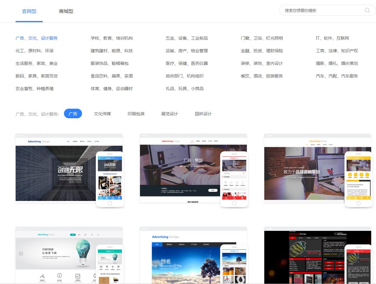Click the search magnifier icon

point(367,11)
